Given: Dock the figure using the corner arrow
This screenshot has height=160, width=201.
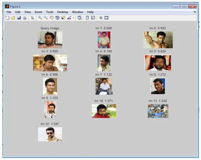Looking at the screenshot, I should pos(195,12).
